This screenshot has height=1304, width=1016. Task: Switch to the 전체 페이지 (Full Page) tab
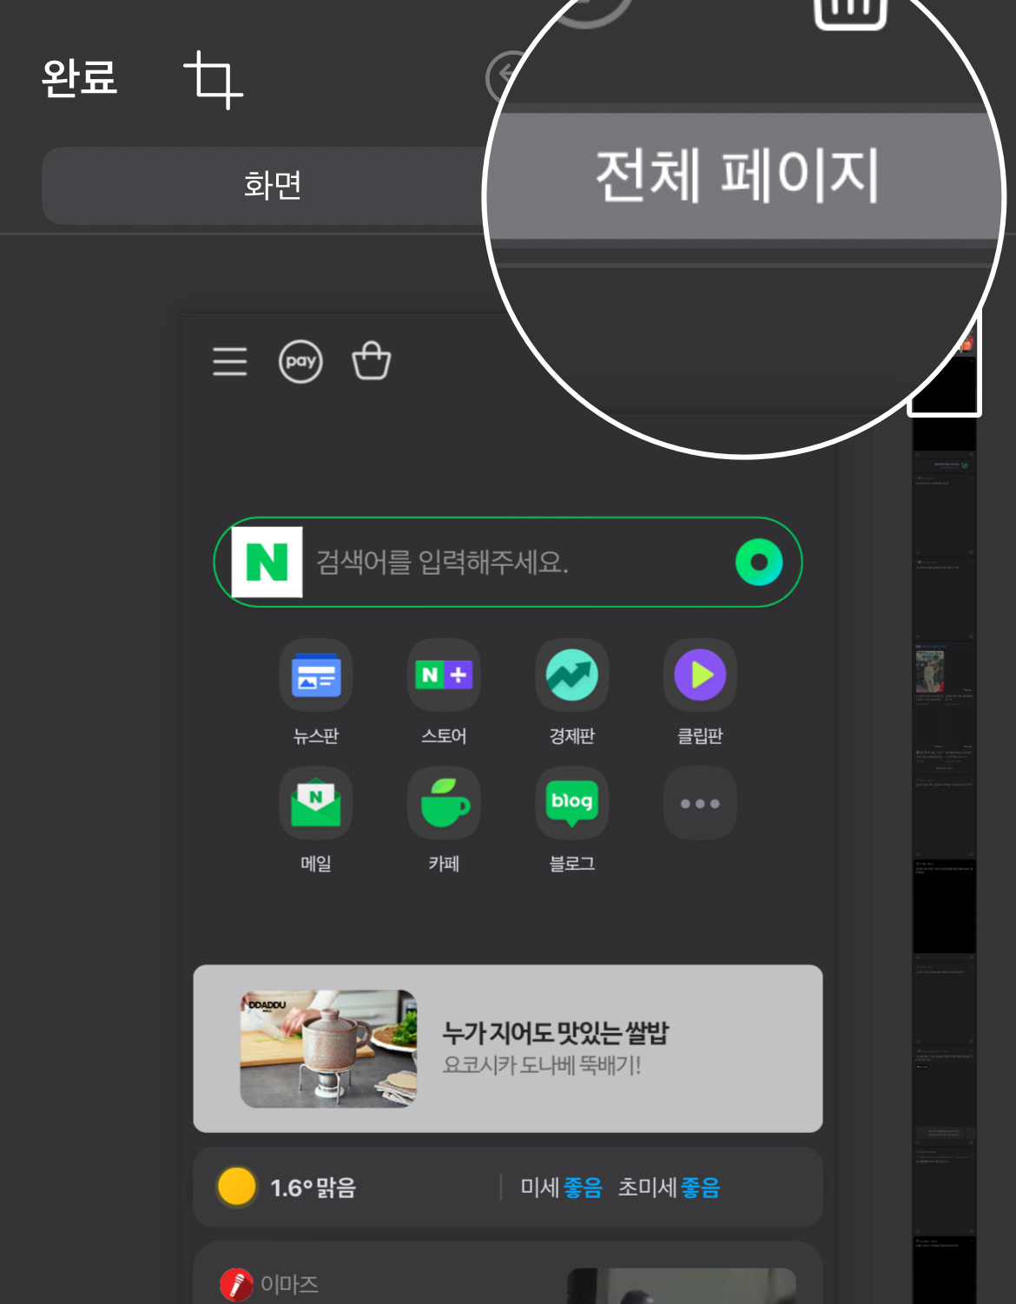coord(738,176)
